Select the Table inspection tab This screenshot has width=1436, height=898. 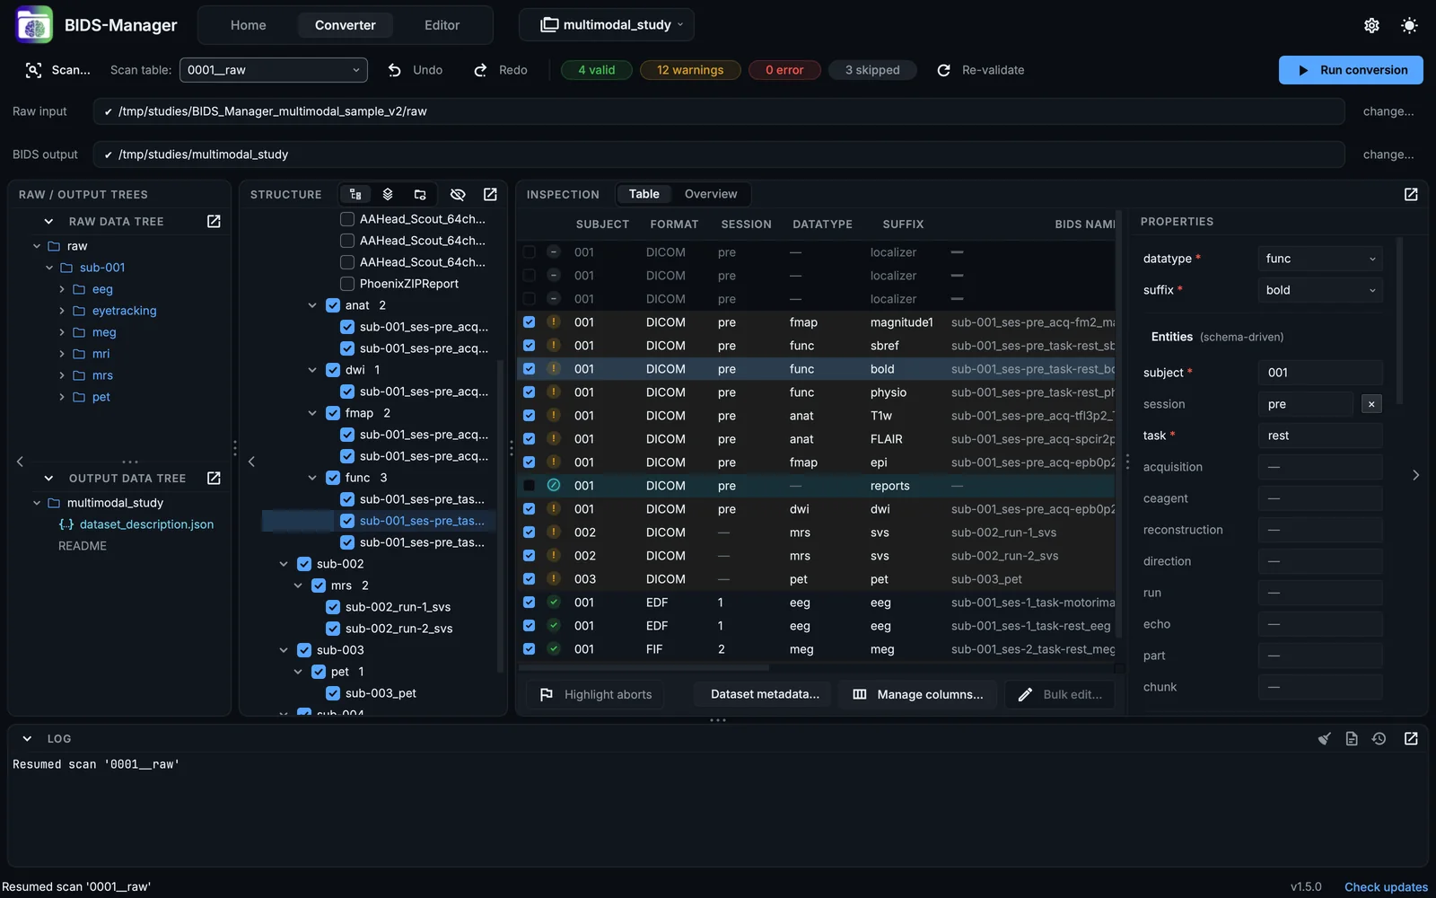click(644, 194)
